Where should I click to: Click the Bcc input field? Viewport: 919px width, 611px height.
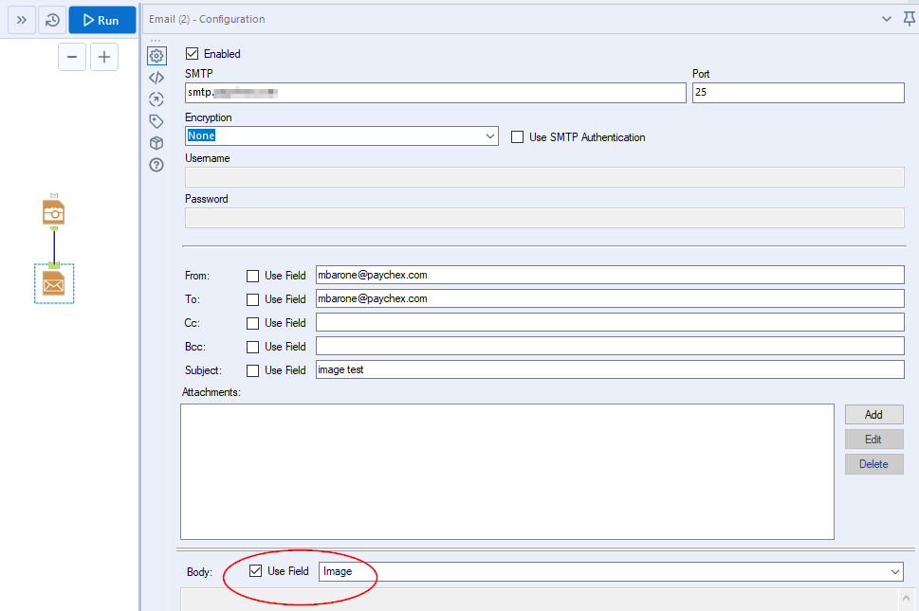610,346
